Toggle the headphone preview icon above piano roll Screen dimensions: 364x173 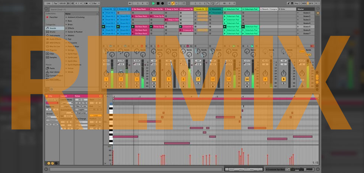pos(111,104)
